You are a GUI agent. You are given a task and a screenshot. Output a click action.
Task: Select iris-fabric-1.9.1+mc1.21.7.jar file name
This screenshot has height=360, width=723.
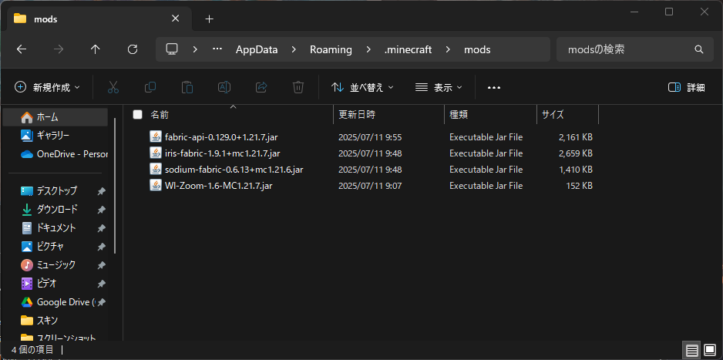coord(222,153)
